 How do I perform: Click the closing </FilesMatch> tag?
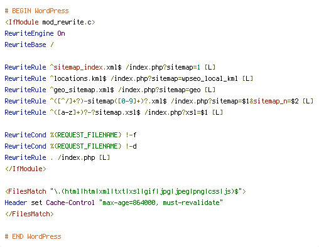pos(29,214)
